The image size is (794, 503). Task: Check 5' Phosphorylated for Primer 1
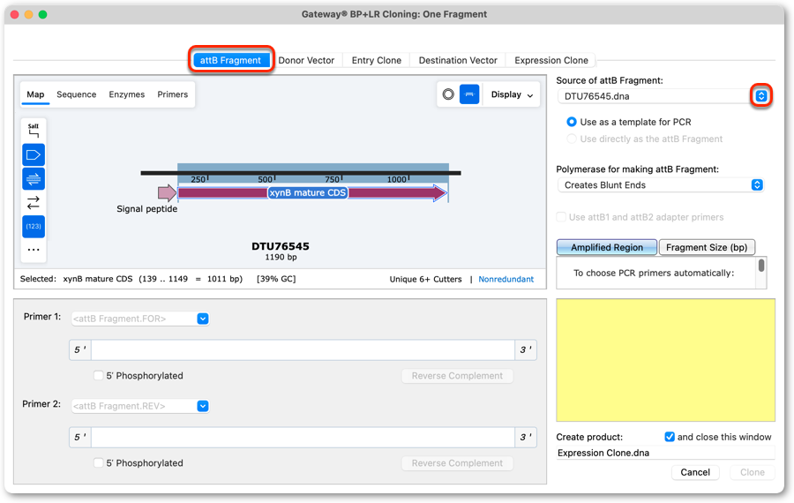point(98,375)
